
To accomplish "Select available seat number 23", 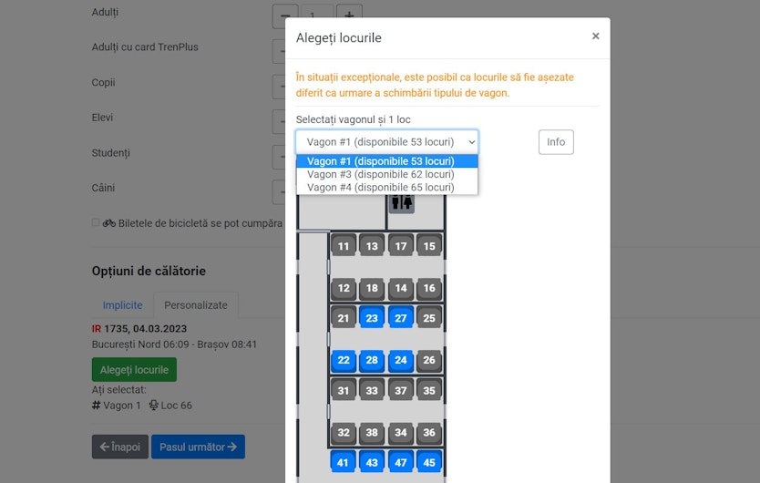I will click(x=371, y=318).
